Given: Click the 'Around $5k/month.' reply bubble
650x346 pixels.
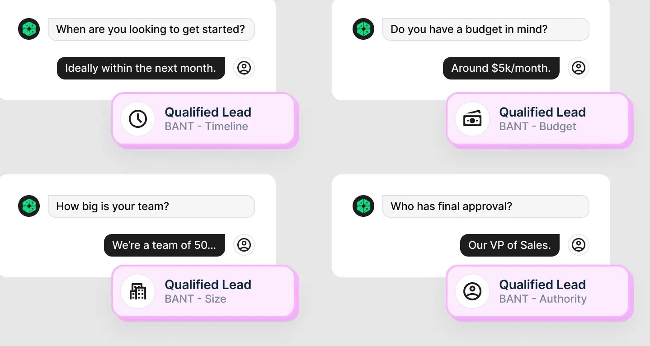Looking at the screenshot, I should tap(501, 68).
